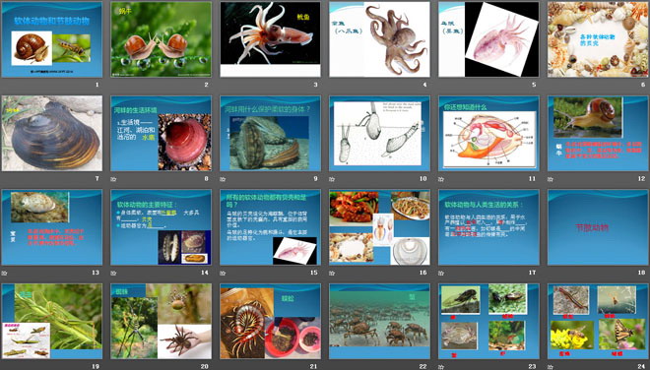This screenshot has height=370, width=650.
Task: Select the green locust slide 19
Action: 52,321
